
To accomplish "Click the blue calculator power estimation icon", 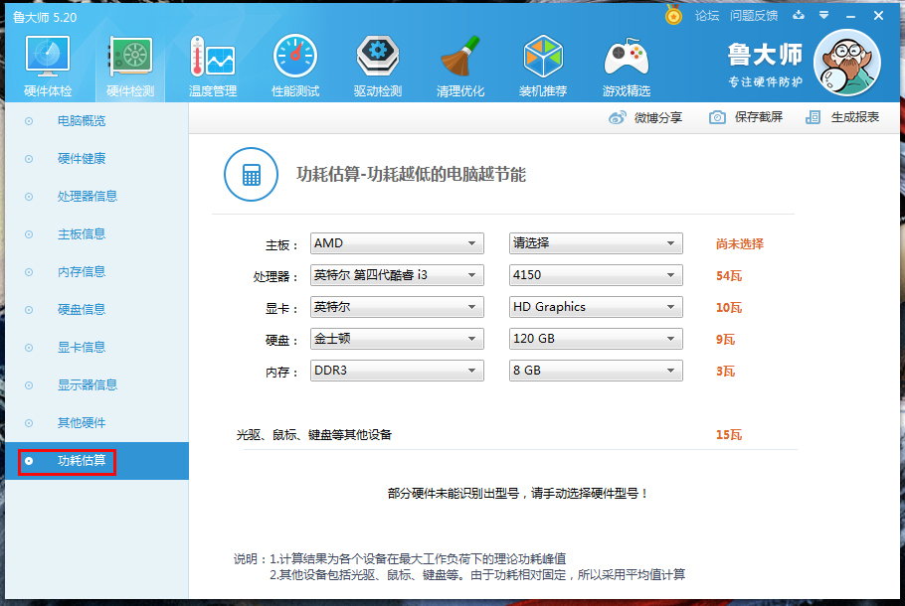I will pyautogui.click(x=250, y=174).
